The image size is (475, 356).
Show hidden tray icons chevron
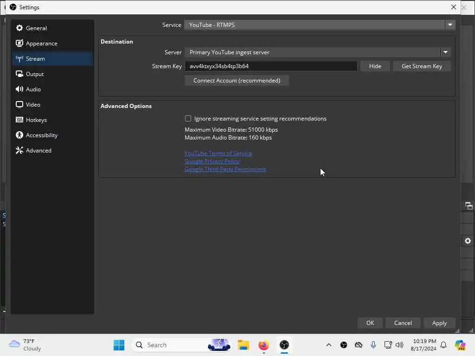tap(329, 345)
